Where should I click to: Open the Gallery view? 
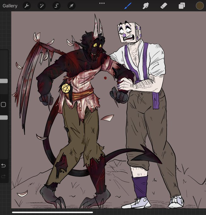click(10, 6)
